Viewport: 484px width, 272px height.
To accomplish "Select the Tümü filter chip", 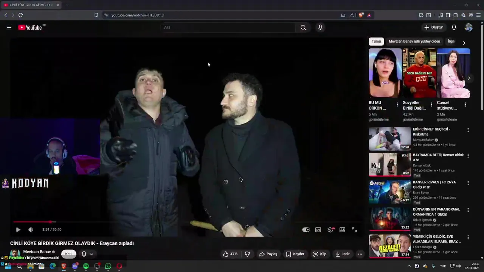I will pos(376,42).
